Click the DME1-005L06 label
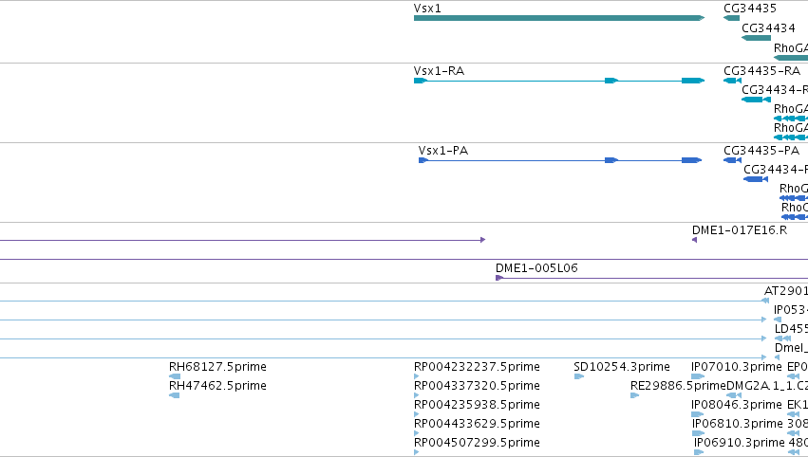This screenshot has height=457, width=808. (536, 267)
